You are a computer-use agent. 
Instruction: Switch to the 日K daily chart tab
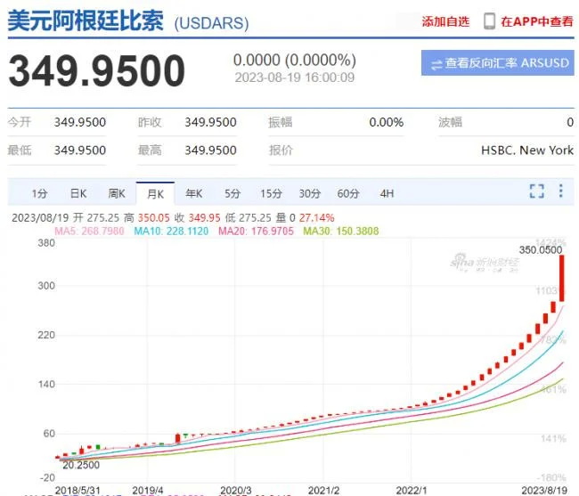(78, 192)
